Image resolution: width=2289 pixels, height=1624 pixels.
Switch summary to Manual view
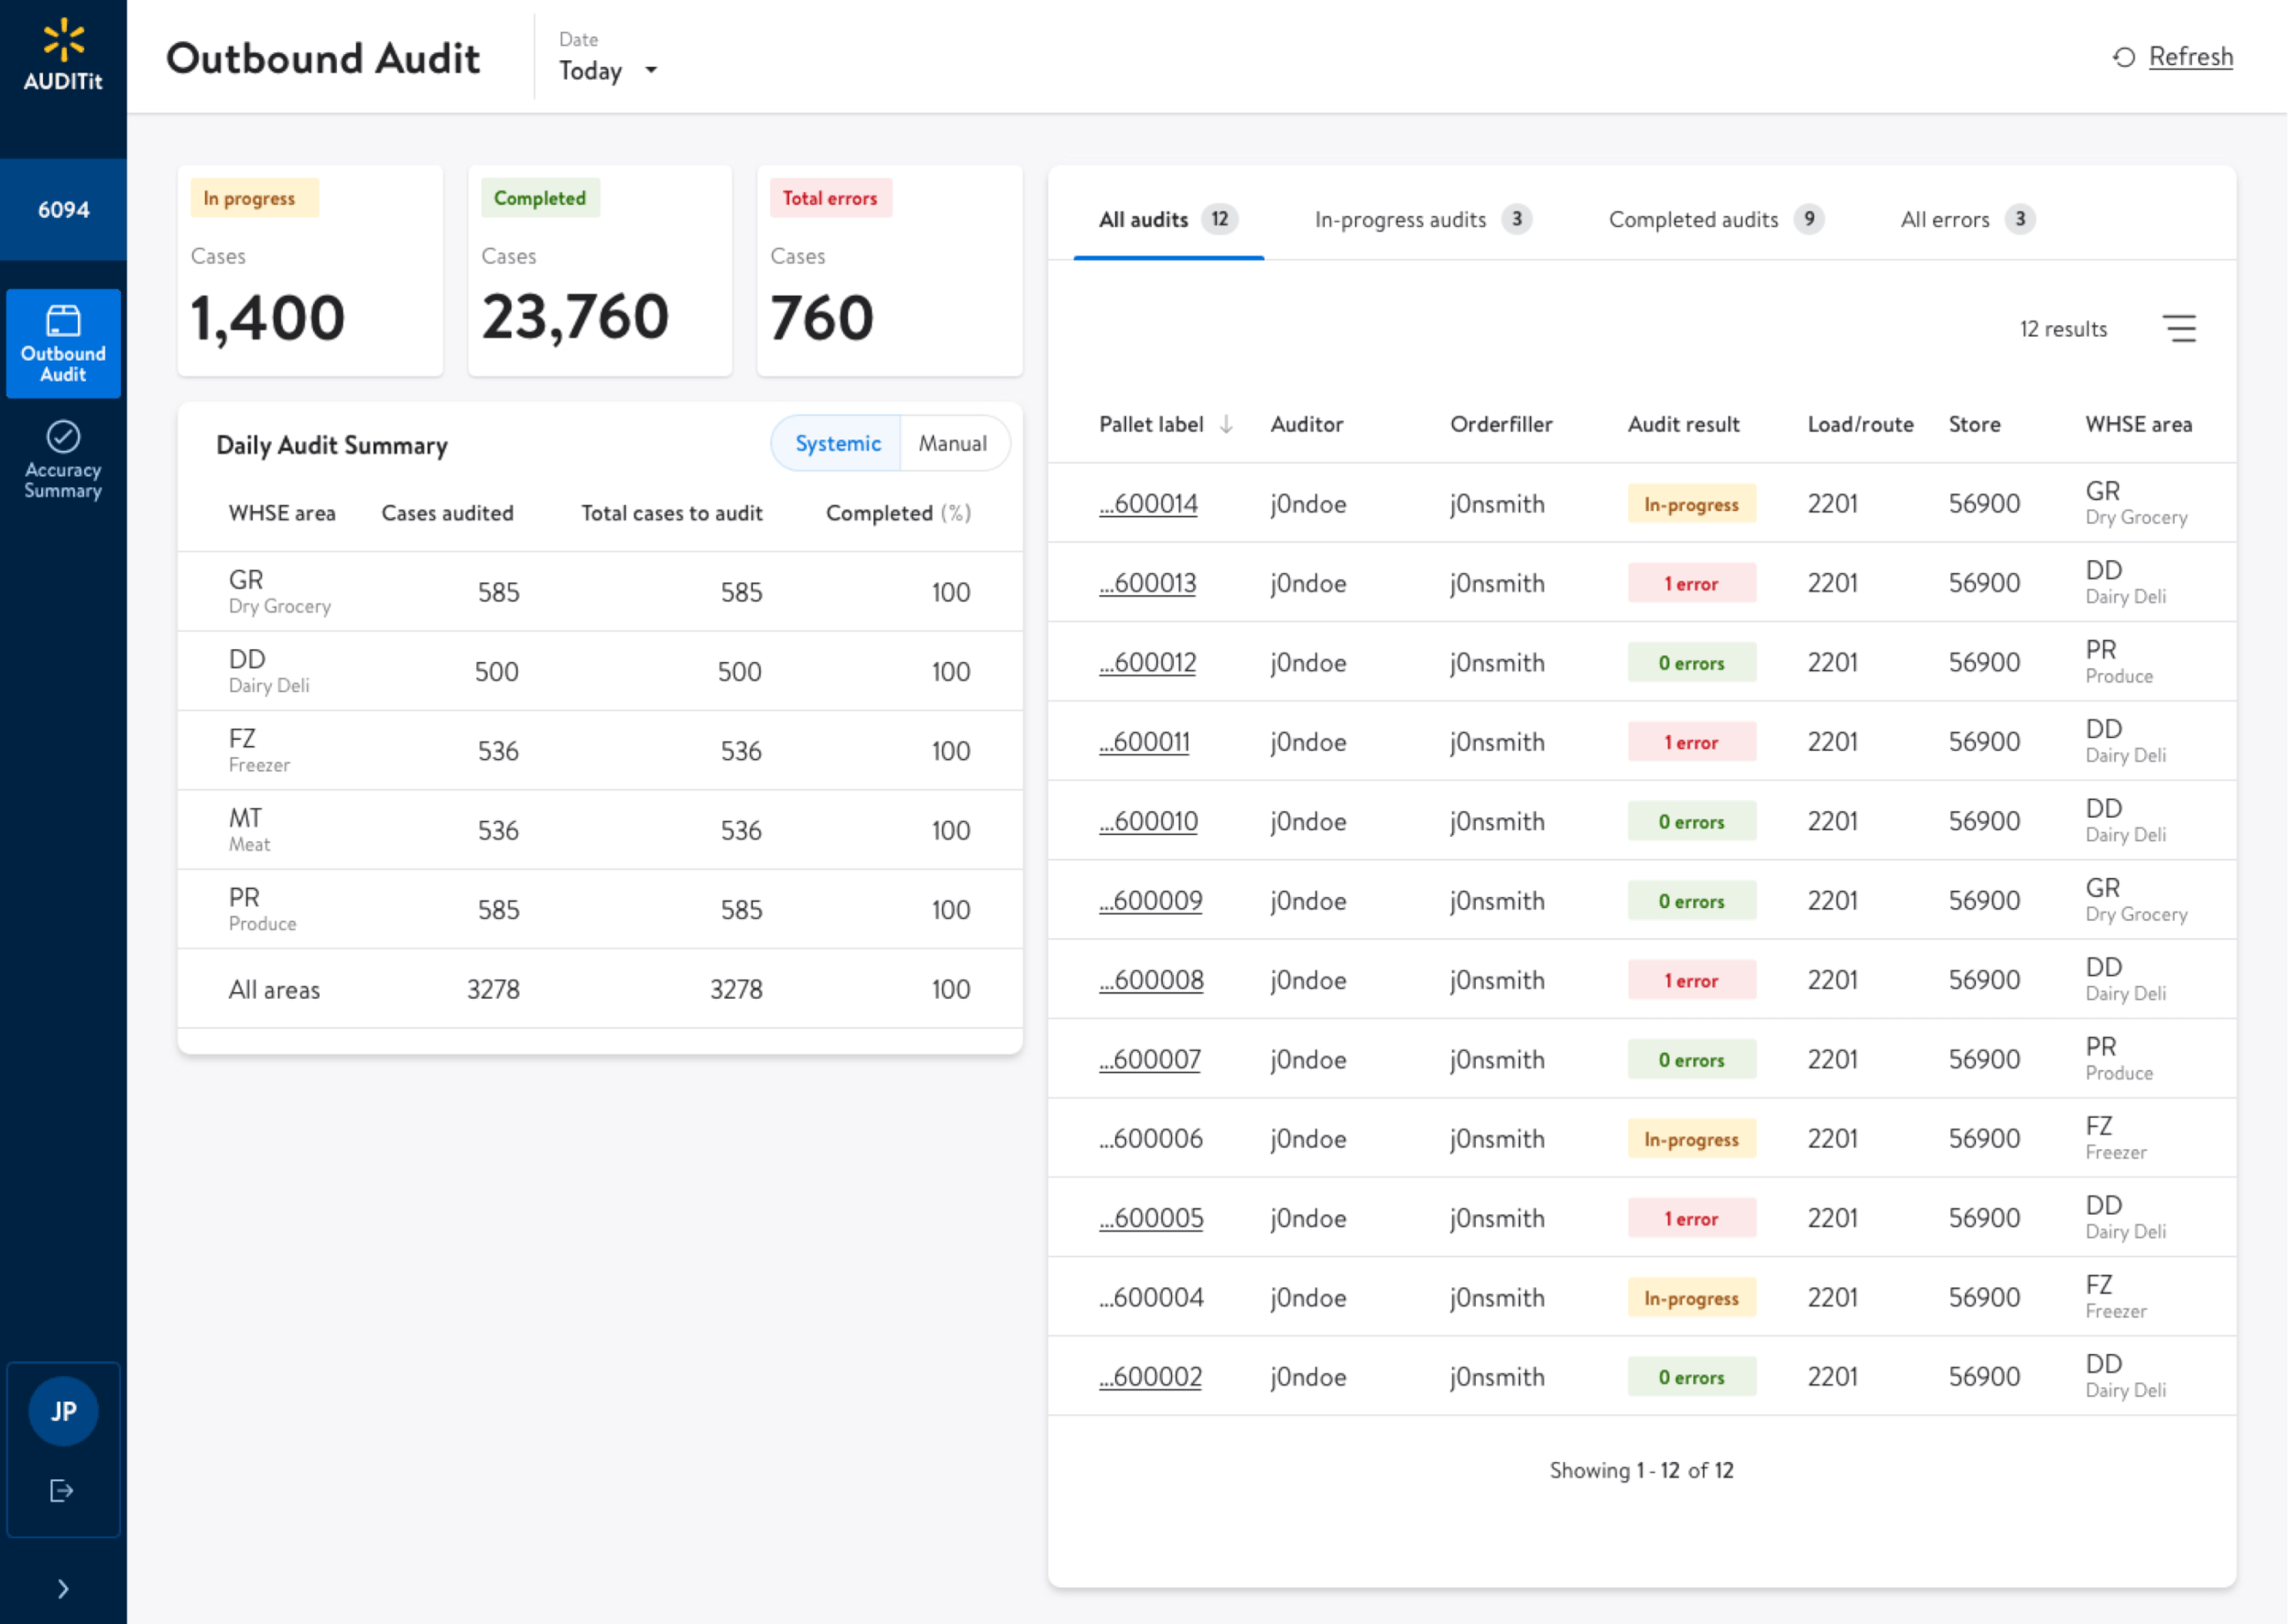pyautogui.click(x=952, y=443)
